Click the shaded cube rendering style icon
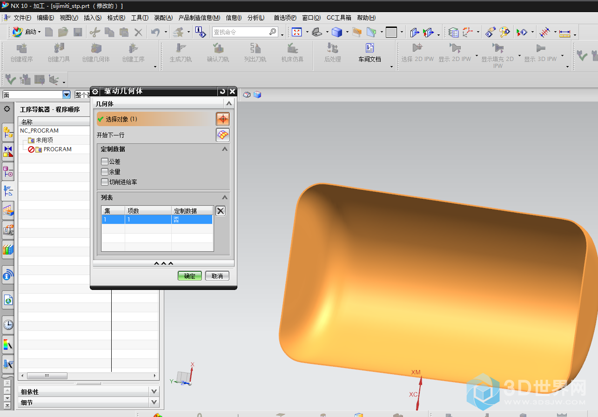Screen dimensions: 598x417 click(x=337, y=32)
